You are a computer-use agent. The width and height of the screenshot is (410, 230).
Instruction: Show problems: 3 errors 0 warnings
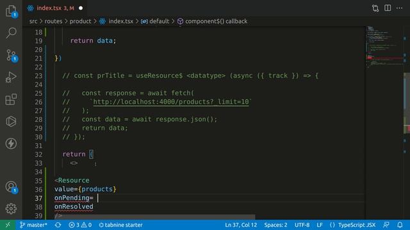point(80,225)
